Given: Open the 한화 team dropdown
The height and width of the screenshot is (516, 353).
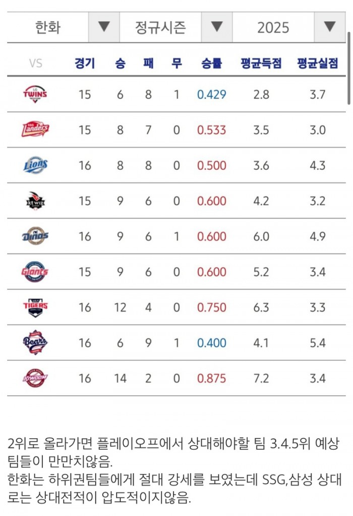Looking at the screenshot, I should tap(104, 27).
